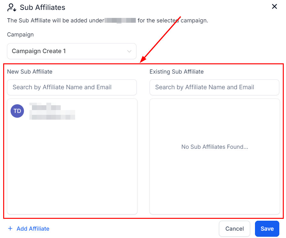Focus the Existing Sub Affiliate search field
The height and width of the screenshot is (238, 286).
214,87
